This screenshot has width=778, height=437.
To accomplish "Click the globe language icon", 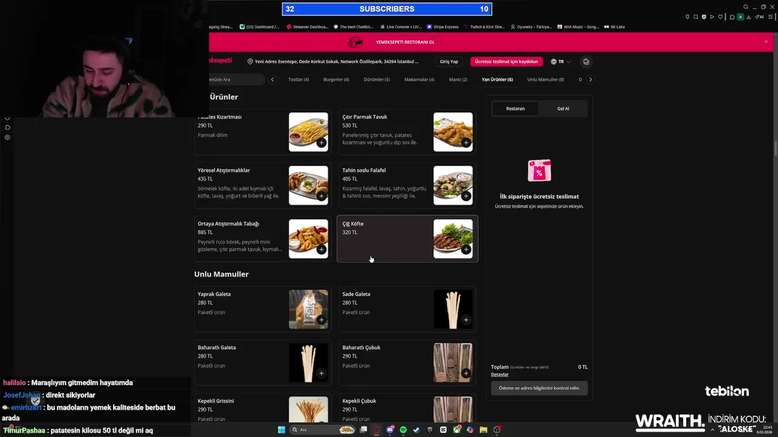I will (554, 61).
